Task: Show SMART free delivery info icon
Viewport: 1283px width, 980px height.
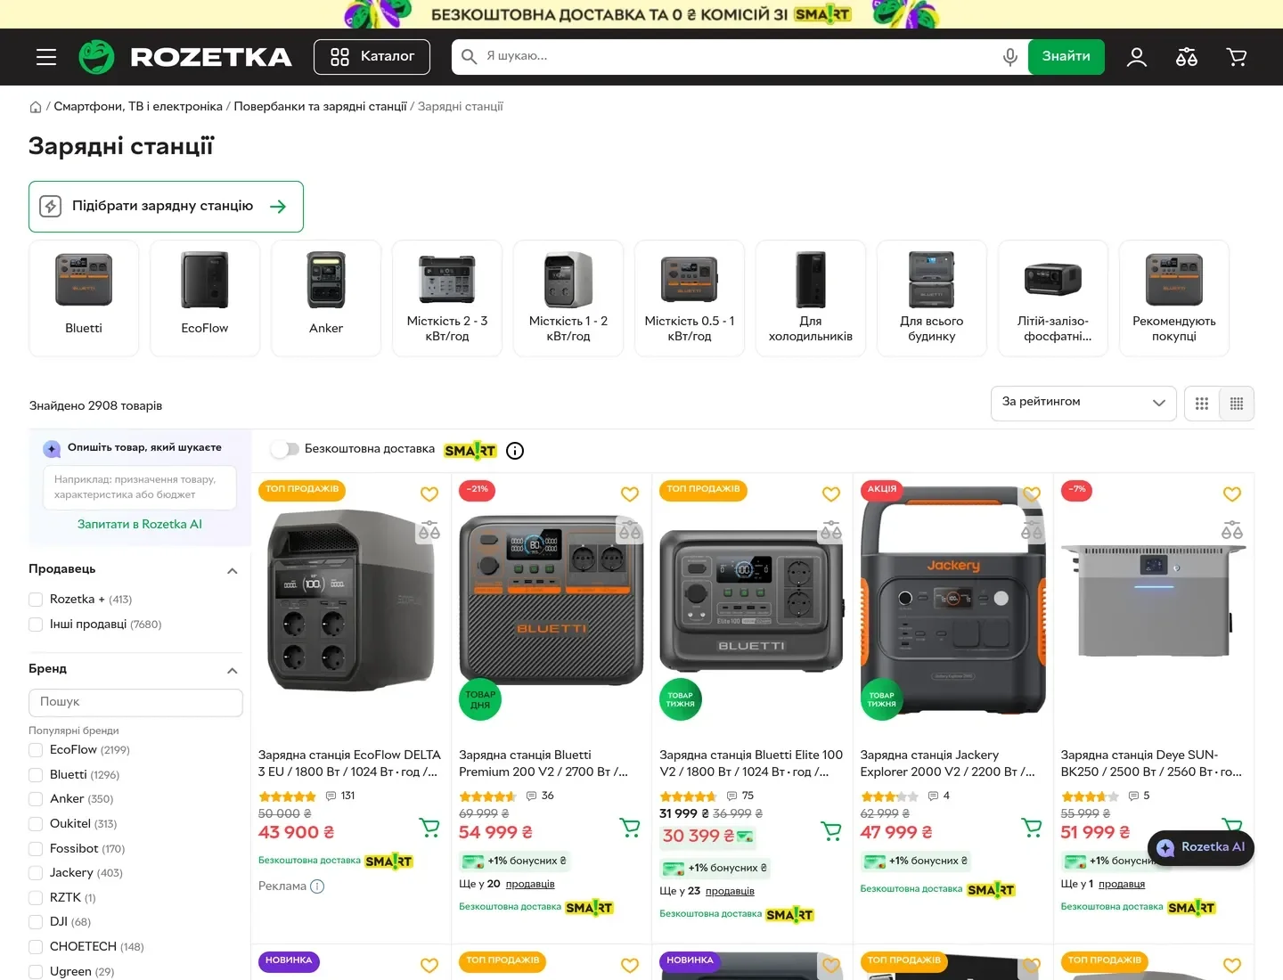Action: point(515,451)
